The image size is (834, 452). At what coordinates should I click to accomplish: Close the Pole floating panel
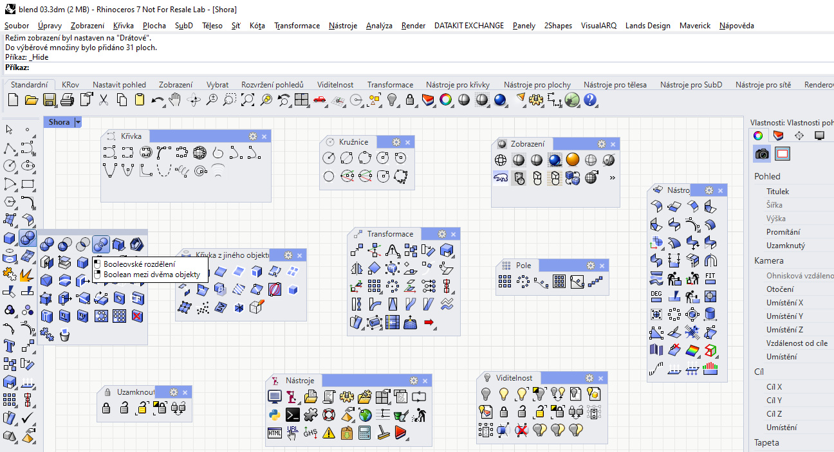coord(602,265)
